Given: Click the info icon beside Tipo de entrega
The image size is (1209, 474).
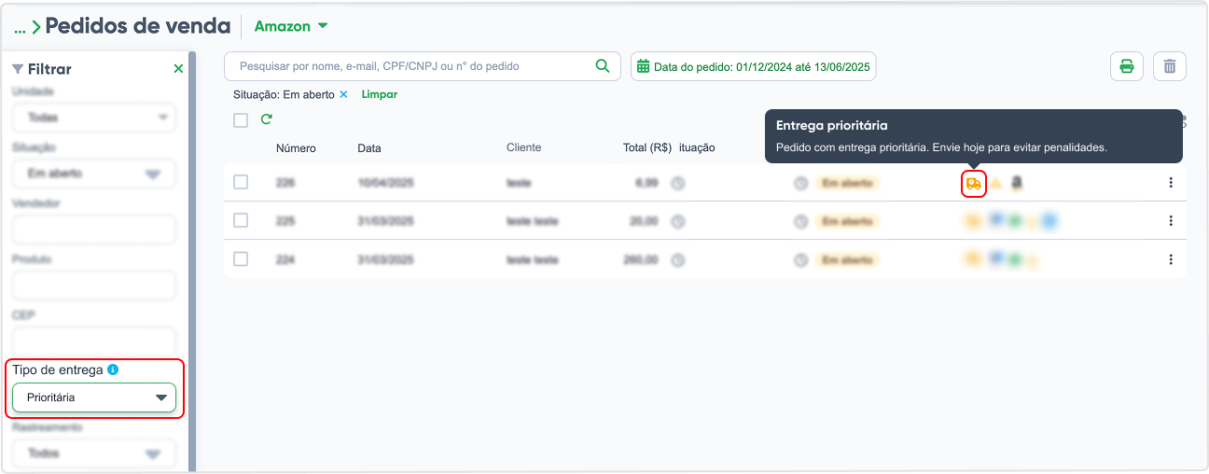Looking at the screenshot, I should pos(113,369).
